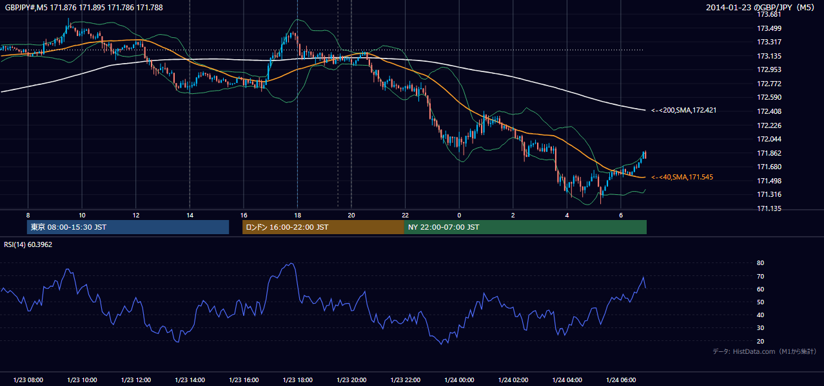Click the 1/24 04:00 time axis label

coord(567,380)
